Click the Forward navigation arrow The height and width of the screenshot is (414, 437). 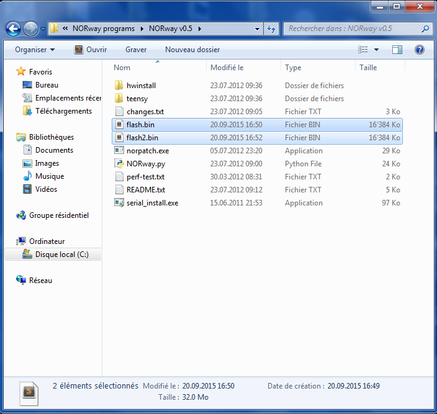tap(30, 29)
